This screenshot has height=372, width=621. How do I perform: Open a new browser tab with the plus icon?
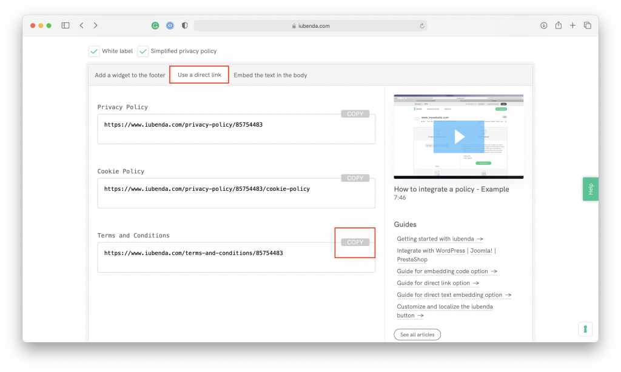pyautogui.click(x=572, y=25)
